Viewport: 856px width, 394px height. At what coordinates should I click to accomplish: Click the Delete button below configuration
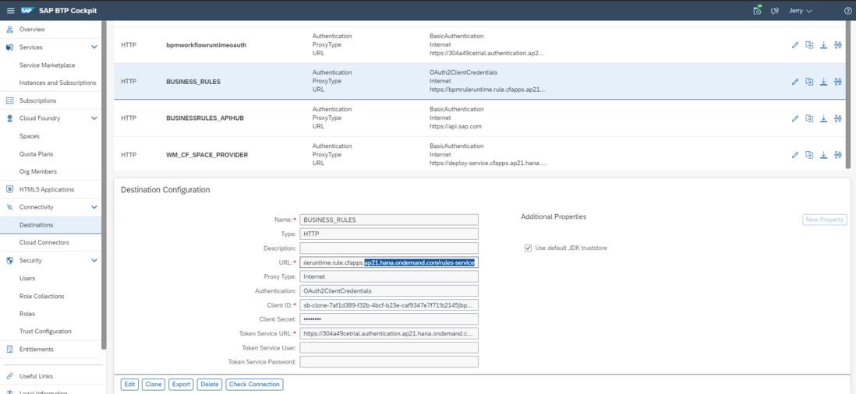(210, 384)
